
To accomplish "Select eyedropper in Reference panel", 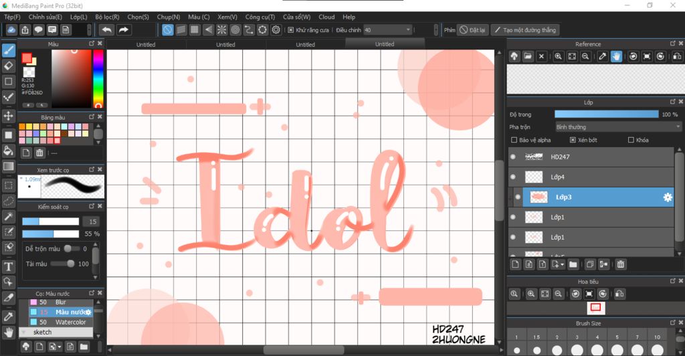I will pyautogui.click(x=603, y=56).
